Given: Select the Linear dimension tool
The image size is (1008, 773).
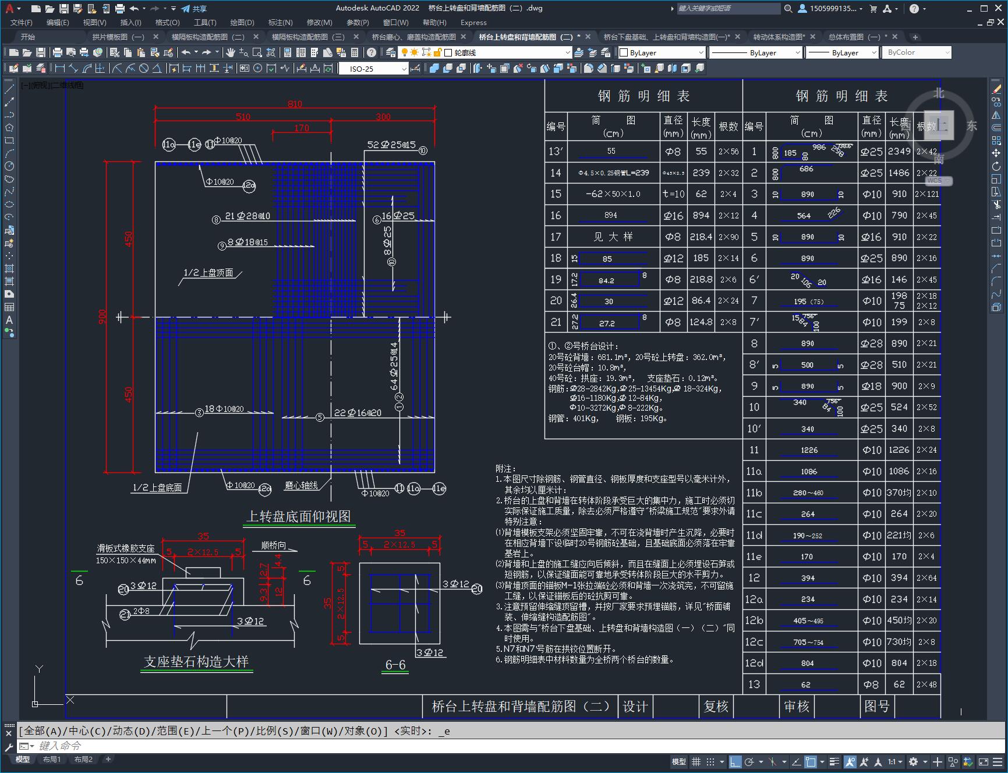Looking at the screenshot, I should [x=59, y=68].
